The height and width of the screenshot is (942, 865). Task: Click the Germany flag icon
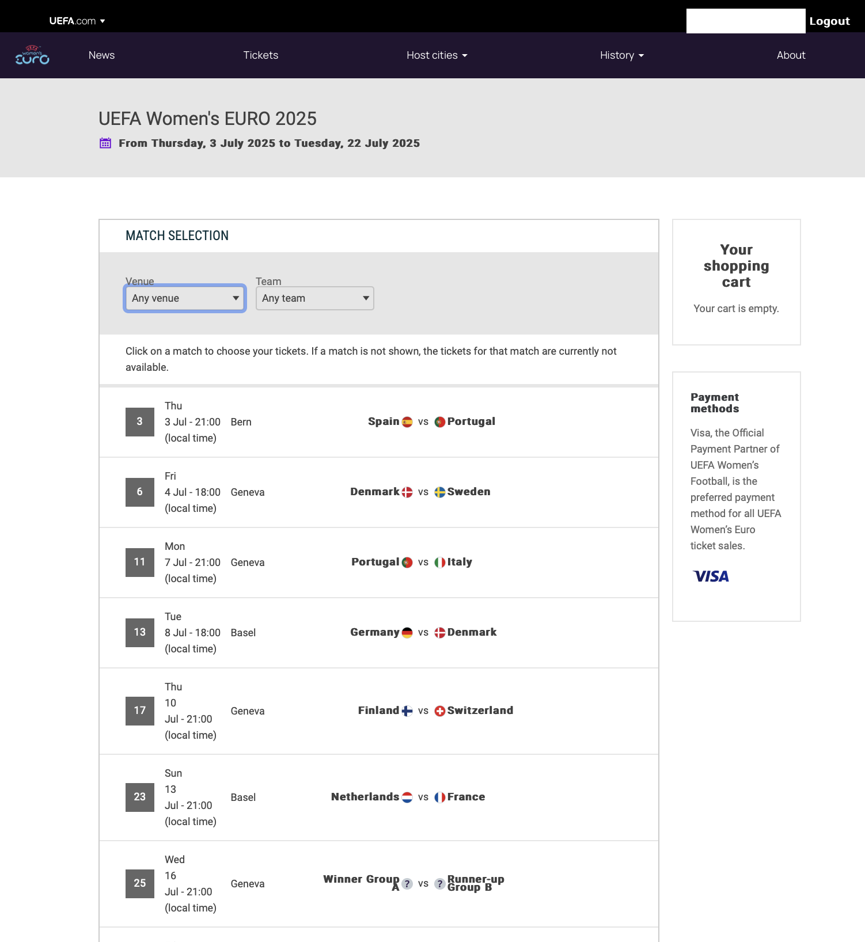[407, 633]
